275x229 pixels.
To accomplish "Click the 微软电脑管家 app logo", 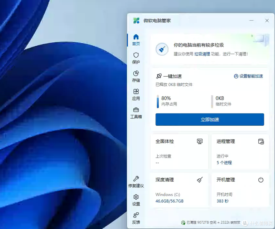I will pos(136,21).
